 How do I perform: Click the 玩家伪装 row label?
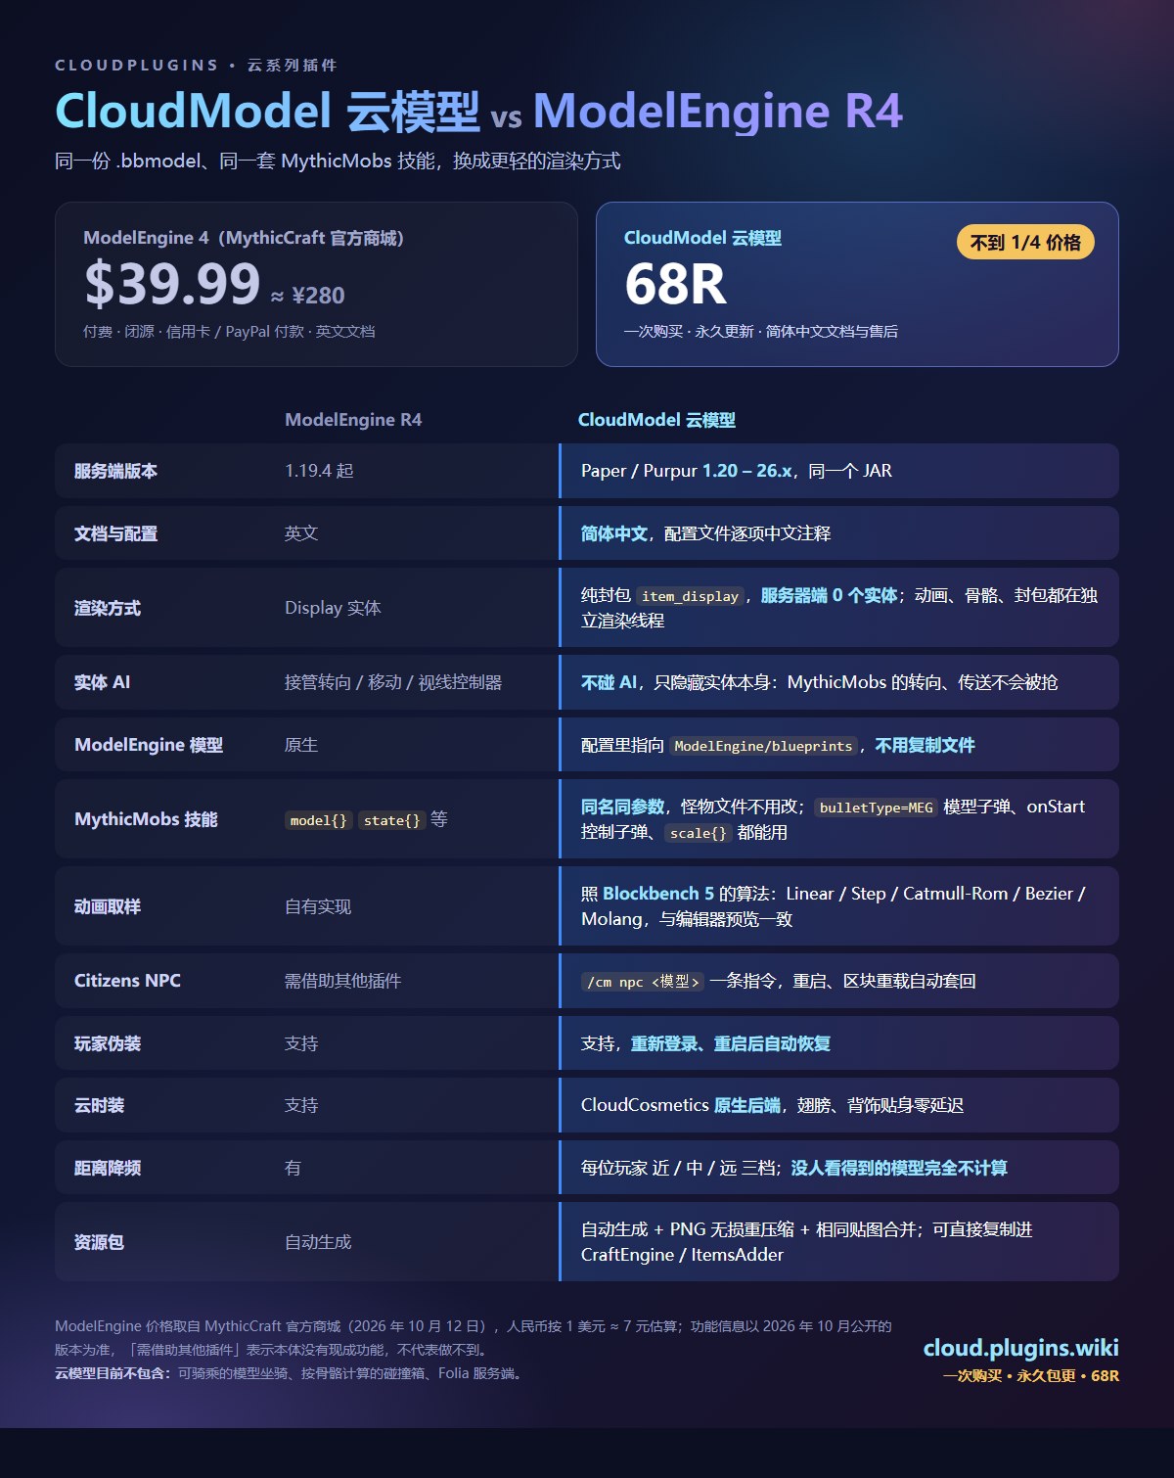point(108,1043)
